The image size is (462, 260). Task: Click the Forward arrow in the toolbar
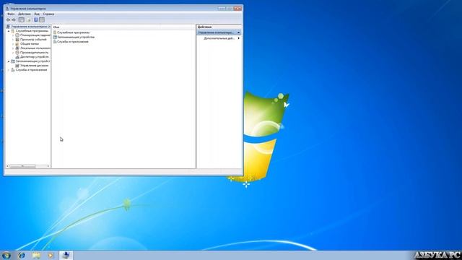tap(14, 19)
